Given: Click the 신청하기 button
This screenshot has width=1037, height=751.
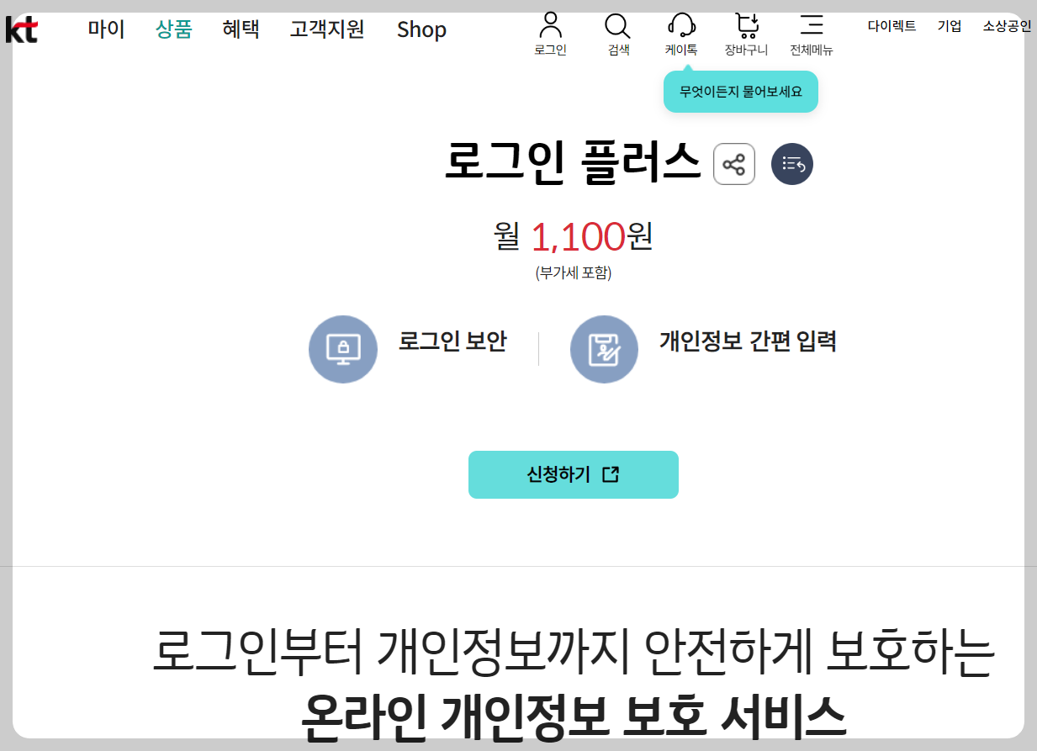Looking at the screenshot, I should point(574,474).
